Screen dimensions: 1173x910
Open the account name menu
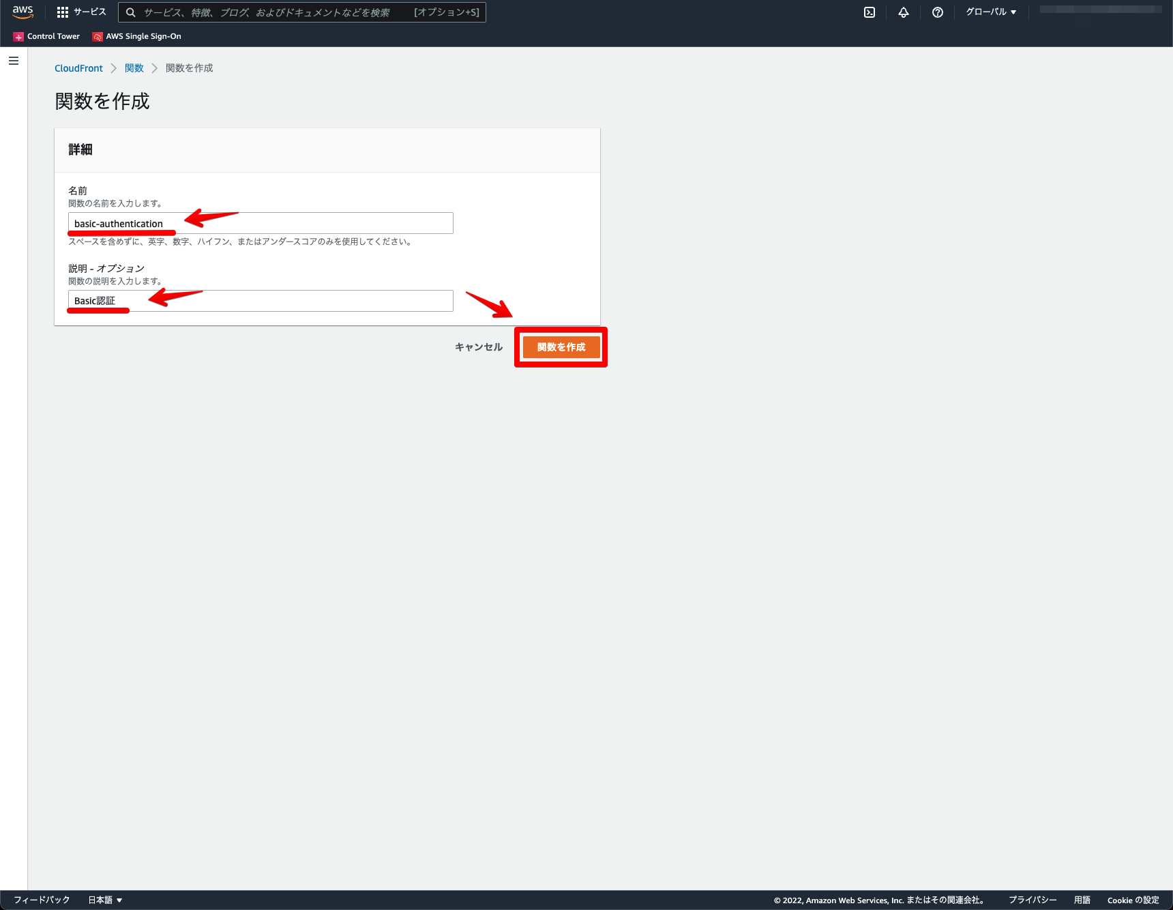point(1101,10)
